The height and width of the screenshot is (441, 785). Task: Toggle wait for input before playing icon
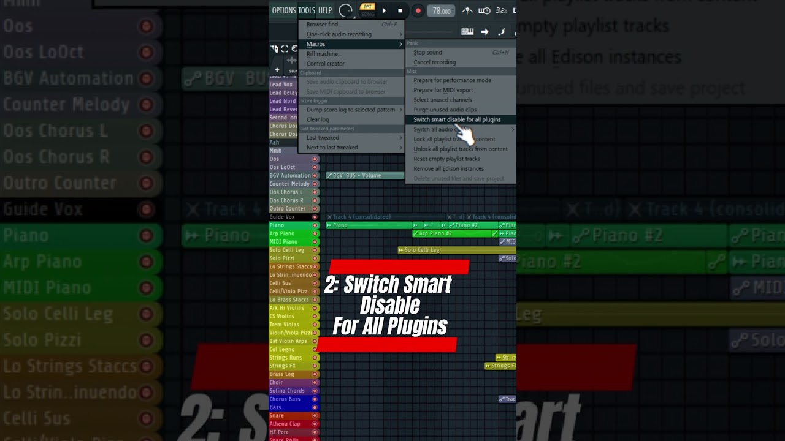pyautogui.click(x=484, y=10)
